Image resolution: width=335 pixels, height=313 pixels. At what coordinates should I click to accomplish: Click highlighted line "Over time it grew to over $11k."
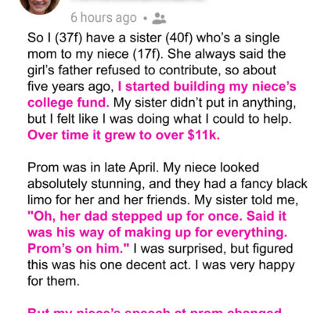click(x=124, y=135)
